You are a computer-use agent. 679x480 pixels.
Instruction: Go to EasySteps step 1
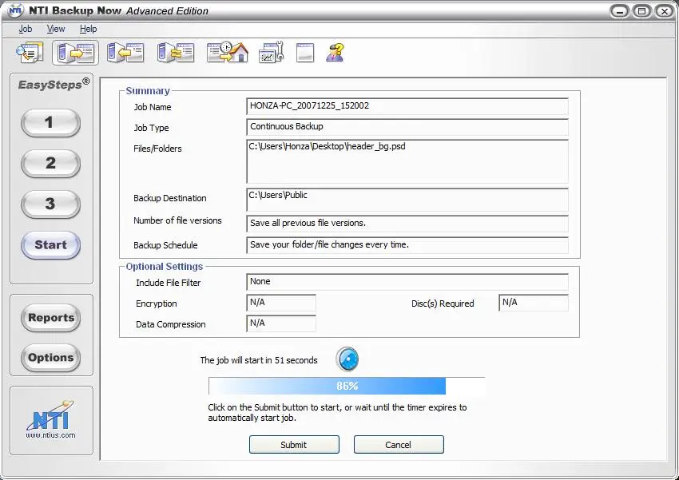[x=50, y=122]
